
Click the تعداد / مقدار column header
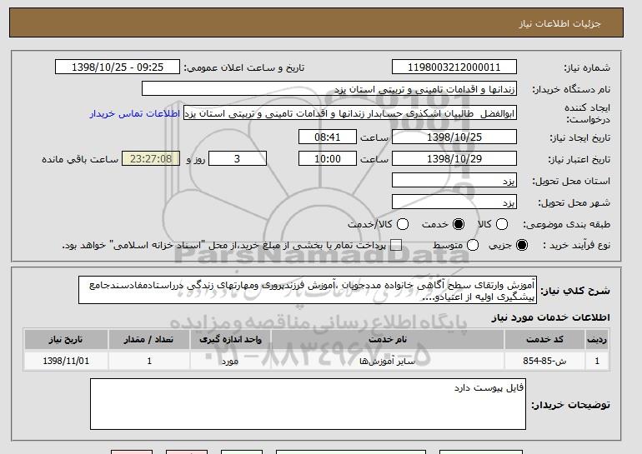click(x=148, y=340)
